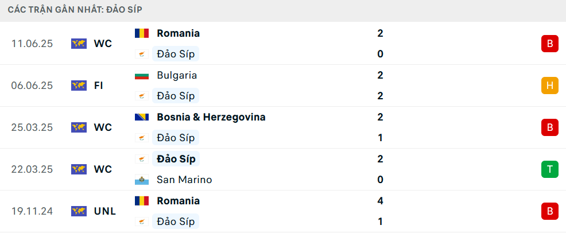The image size is (566, 233).
Task: Open the Bosnia & Herzegovina team link
Action: point(211,117)
